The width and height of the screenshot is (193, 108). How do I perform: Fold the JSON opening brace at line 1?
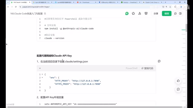pos(42,74)
